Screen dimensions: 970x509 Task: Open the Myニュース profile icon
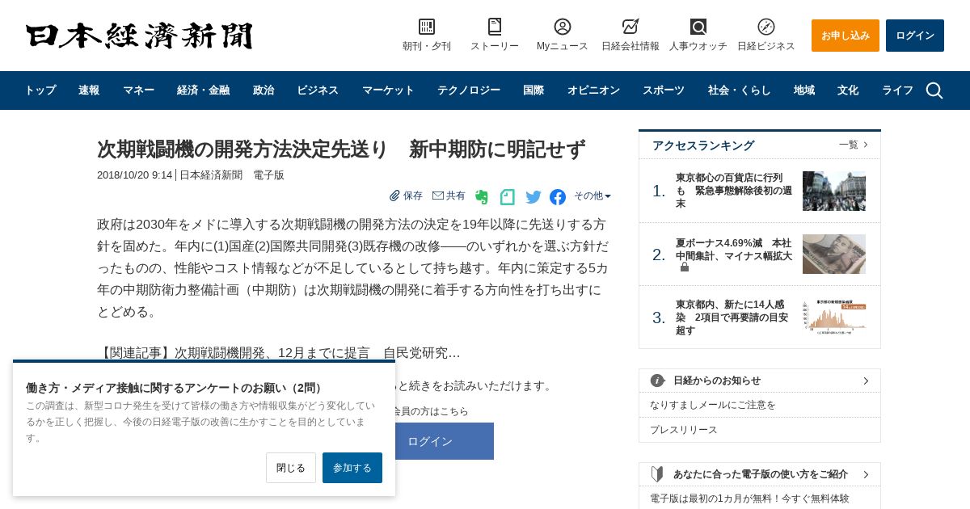pos(563,27)
